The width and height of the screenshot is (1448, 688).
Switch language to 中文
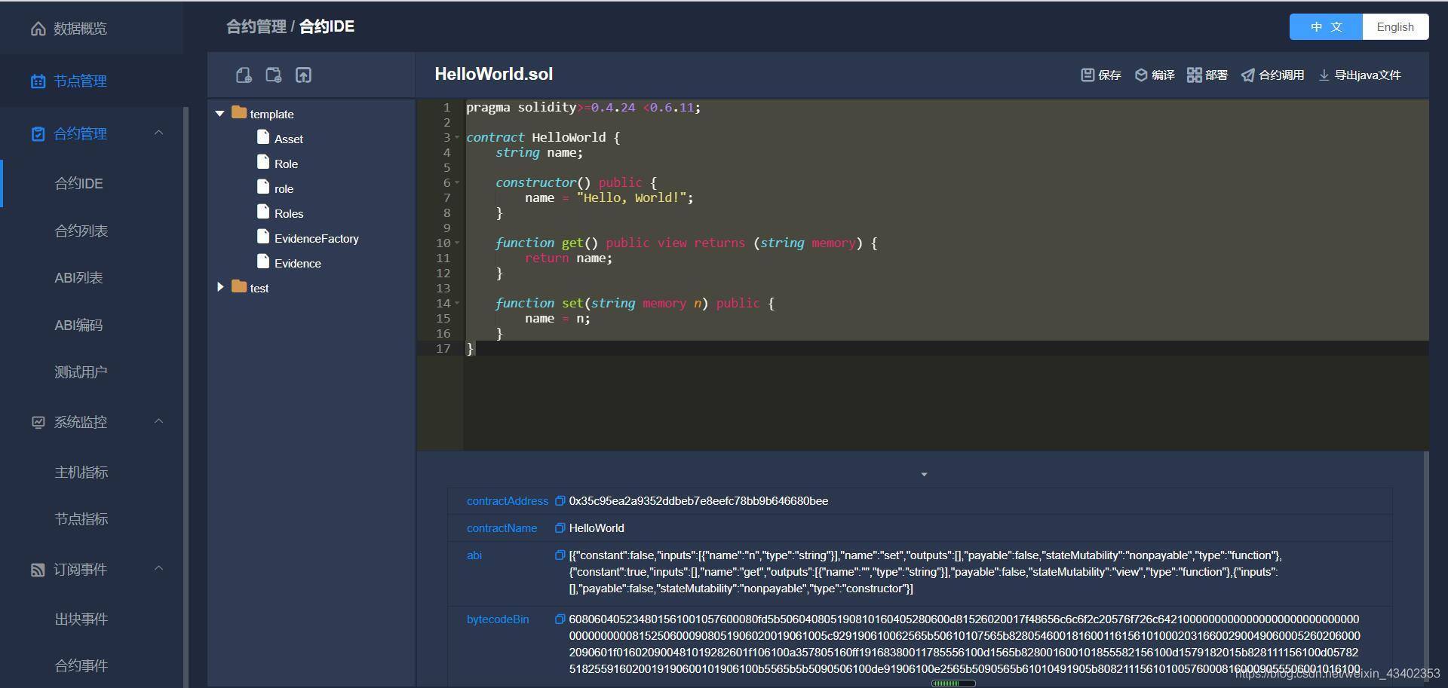[1326, 26]
